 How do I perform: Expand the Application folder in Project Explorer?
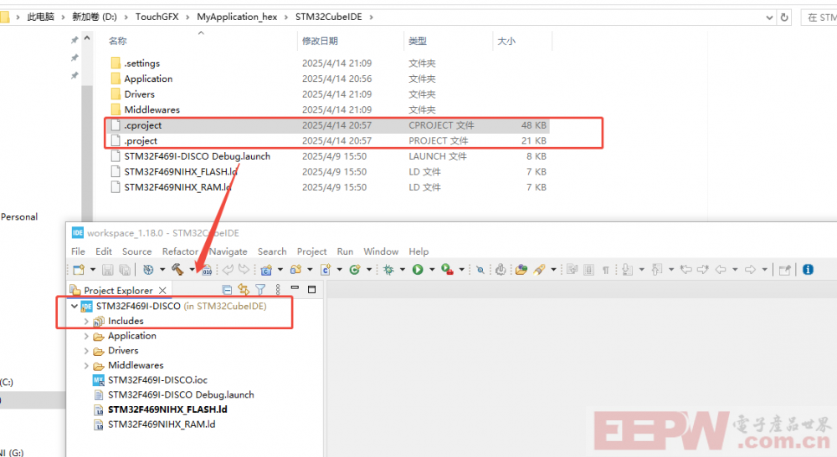86,336
